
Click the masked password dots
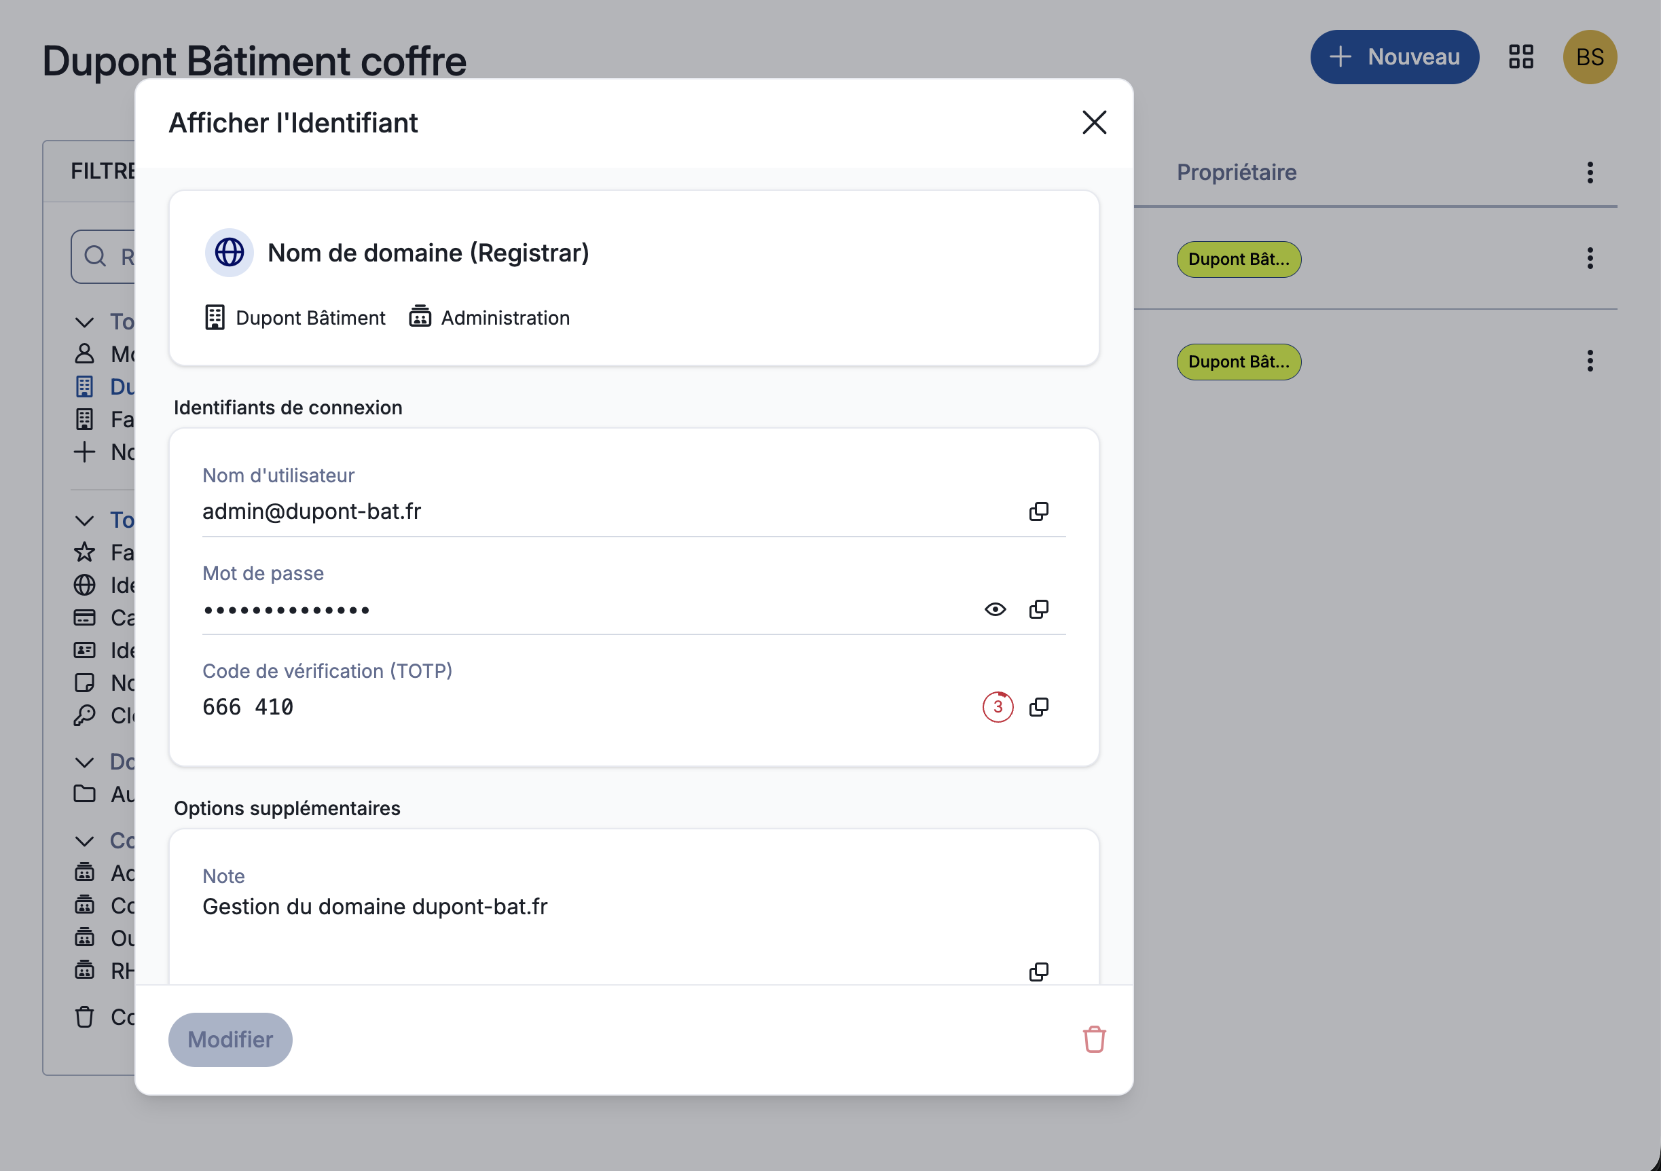pyautogui.click(x=286, y=610)
